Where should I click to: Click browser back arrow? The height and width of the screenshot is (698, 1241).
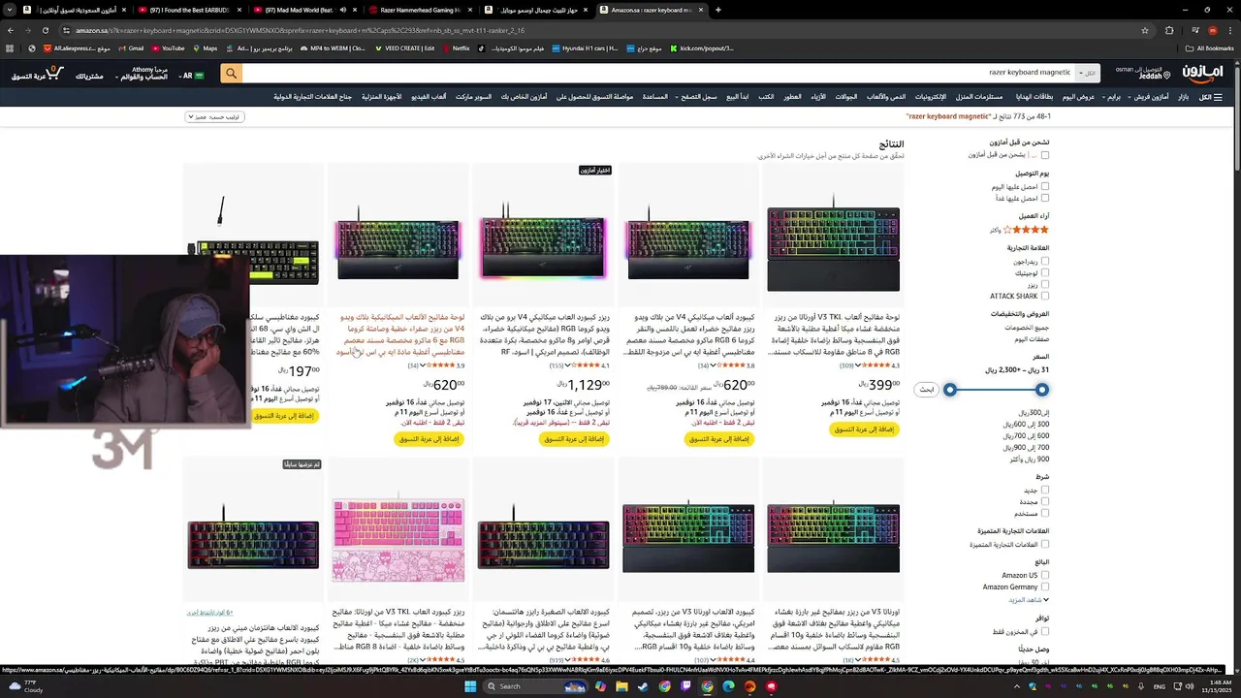click(x=10, y=30)
